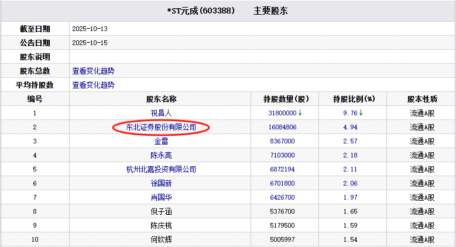The width and height of the screenshot is (456, 247).
Task: Open shareholder 肖国华 link
Action: 161,197
